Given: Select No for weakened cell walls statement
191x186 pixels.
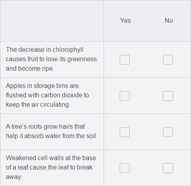Looking at the screenshot, I should pyautogui.click(x=168, y=168).
